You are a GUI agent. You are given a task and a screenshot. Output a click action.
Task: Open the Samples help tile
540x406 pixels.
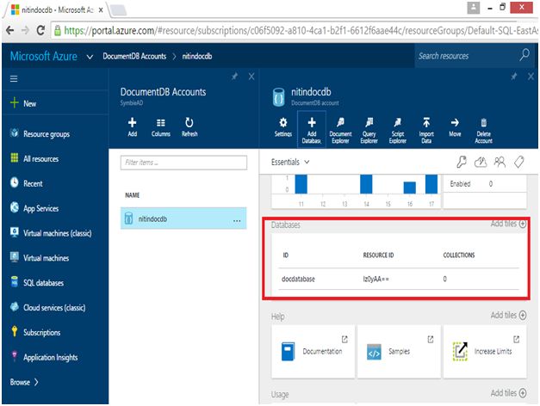click(399, 351)
